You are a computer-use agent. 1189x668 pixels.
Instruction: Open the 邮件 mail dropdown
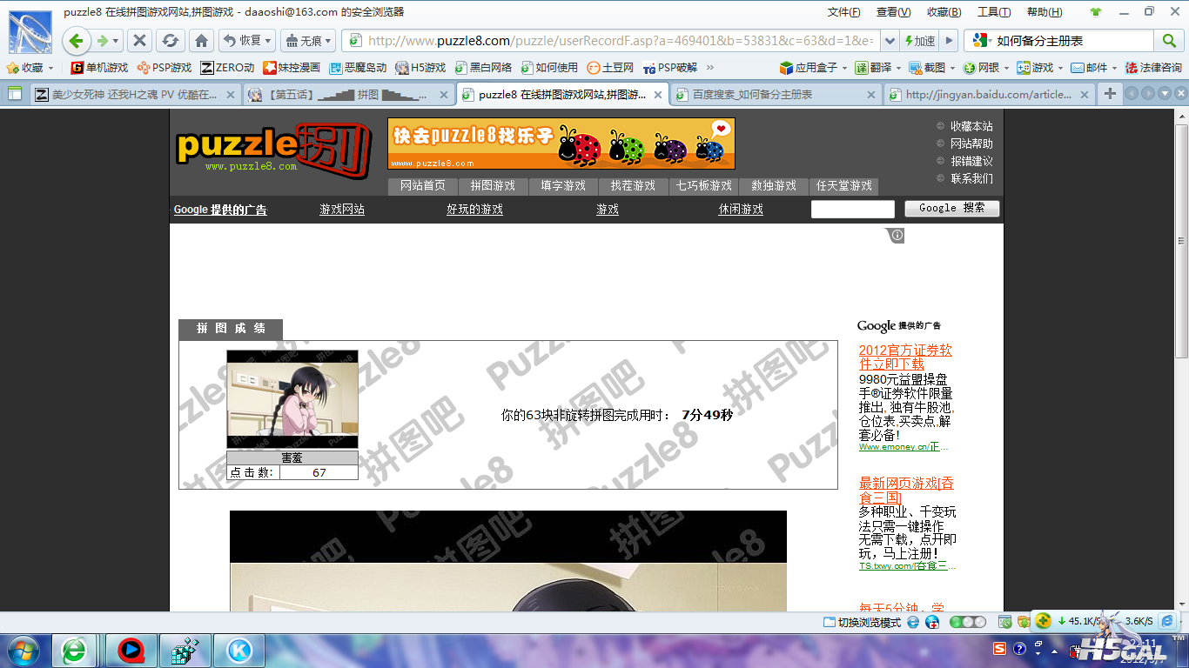(x=1094, y=67)
